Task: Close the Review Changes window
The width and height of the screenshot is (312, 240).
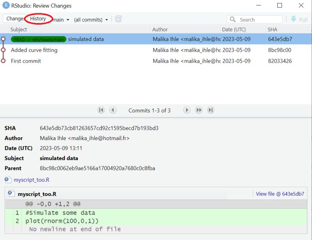Action: (301, 5)
